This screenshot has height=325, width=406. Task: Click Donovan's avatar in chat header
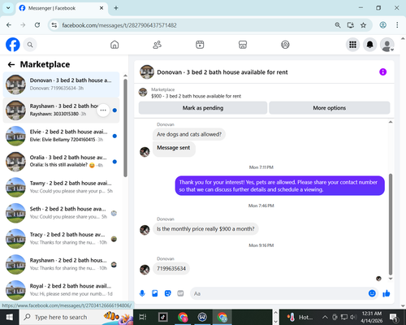(x=147, y=72)
